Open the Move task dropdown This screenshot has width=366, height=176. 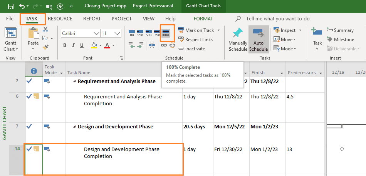285,40
